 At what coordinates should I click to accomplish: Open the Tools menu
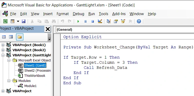[x=104, y=14]
